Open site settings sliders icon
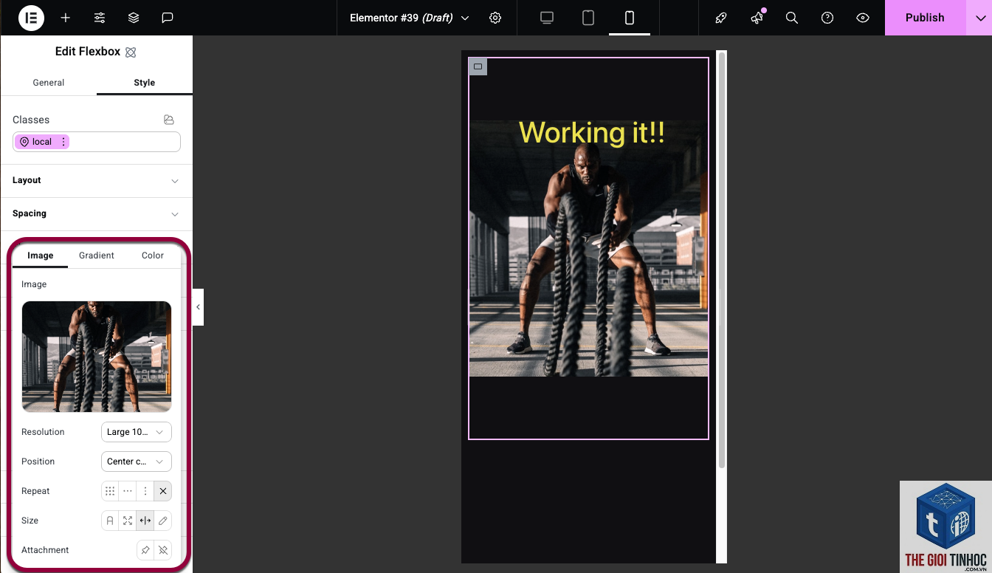Image resolution: width=992 pixels, height=573 pixels. 100,18
